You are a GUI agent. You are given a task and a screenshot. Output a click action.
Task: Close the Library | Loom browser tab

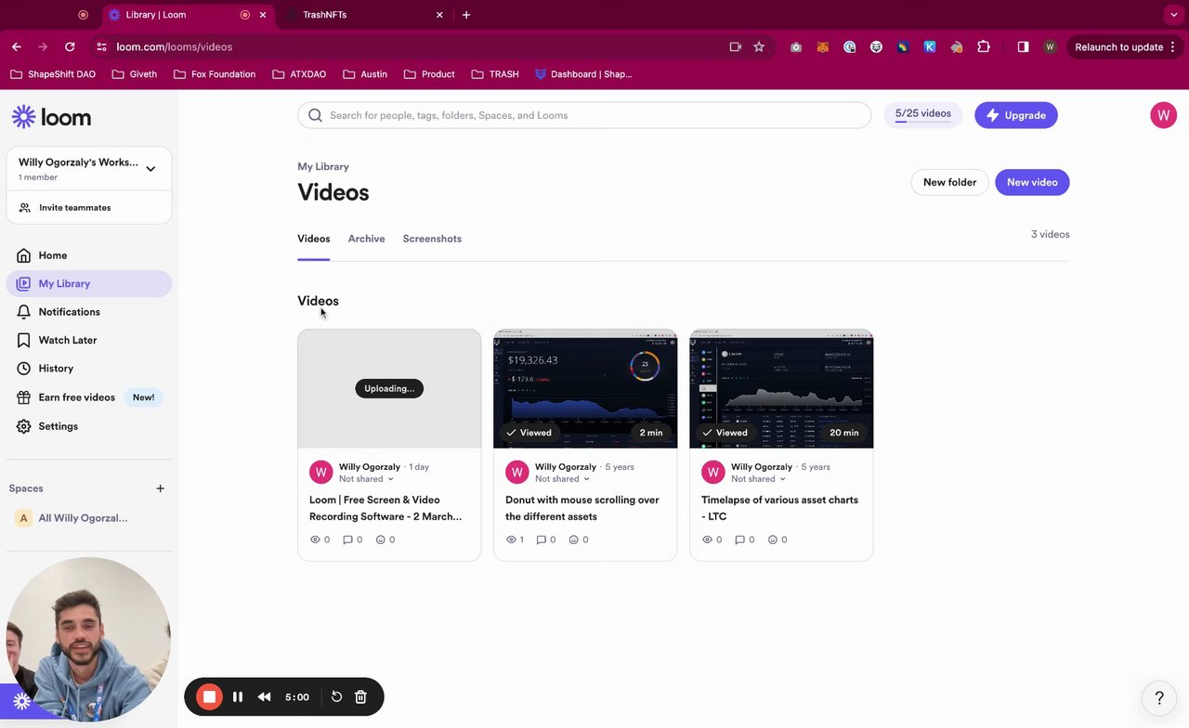263,15
